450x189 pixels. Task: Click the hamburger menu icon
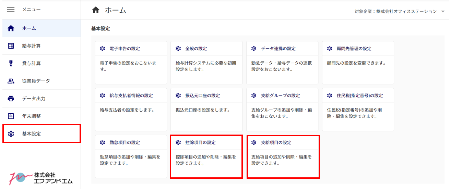pos(11,10)
